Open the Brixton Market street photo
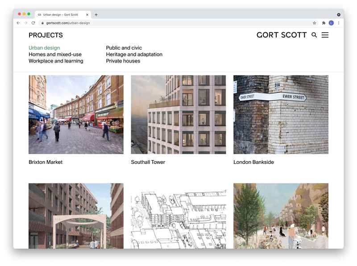Screen dimensions: 357x266 [x=76, y=115]
